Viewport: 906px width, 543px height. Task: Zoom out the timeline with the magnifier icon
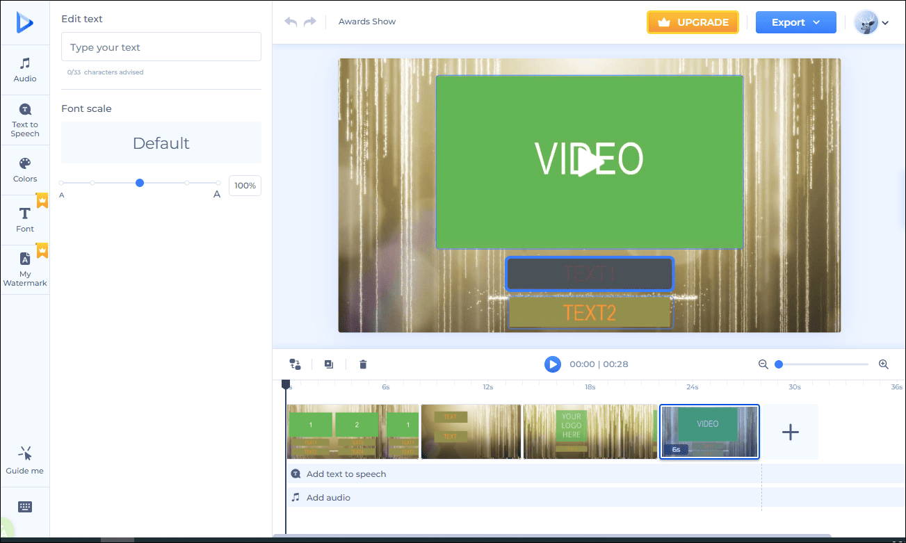tap(763, 364)
